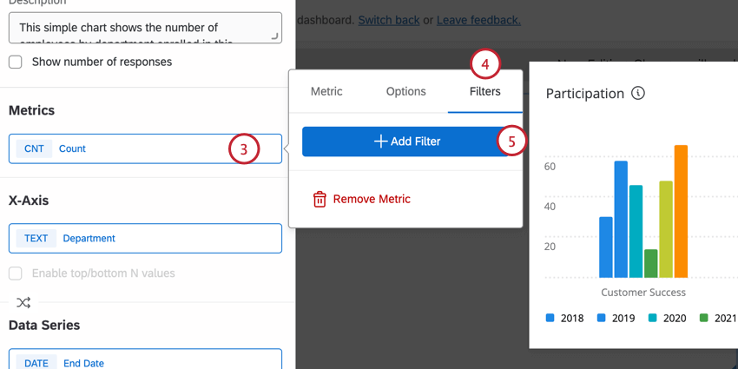This screenshot has height=369, width=738.
Task: Enable Show number of responses checkbox
Action: (16, 62)
